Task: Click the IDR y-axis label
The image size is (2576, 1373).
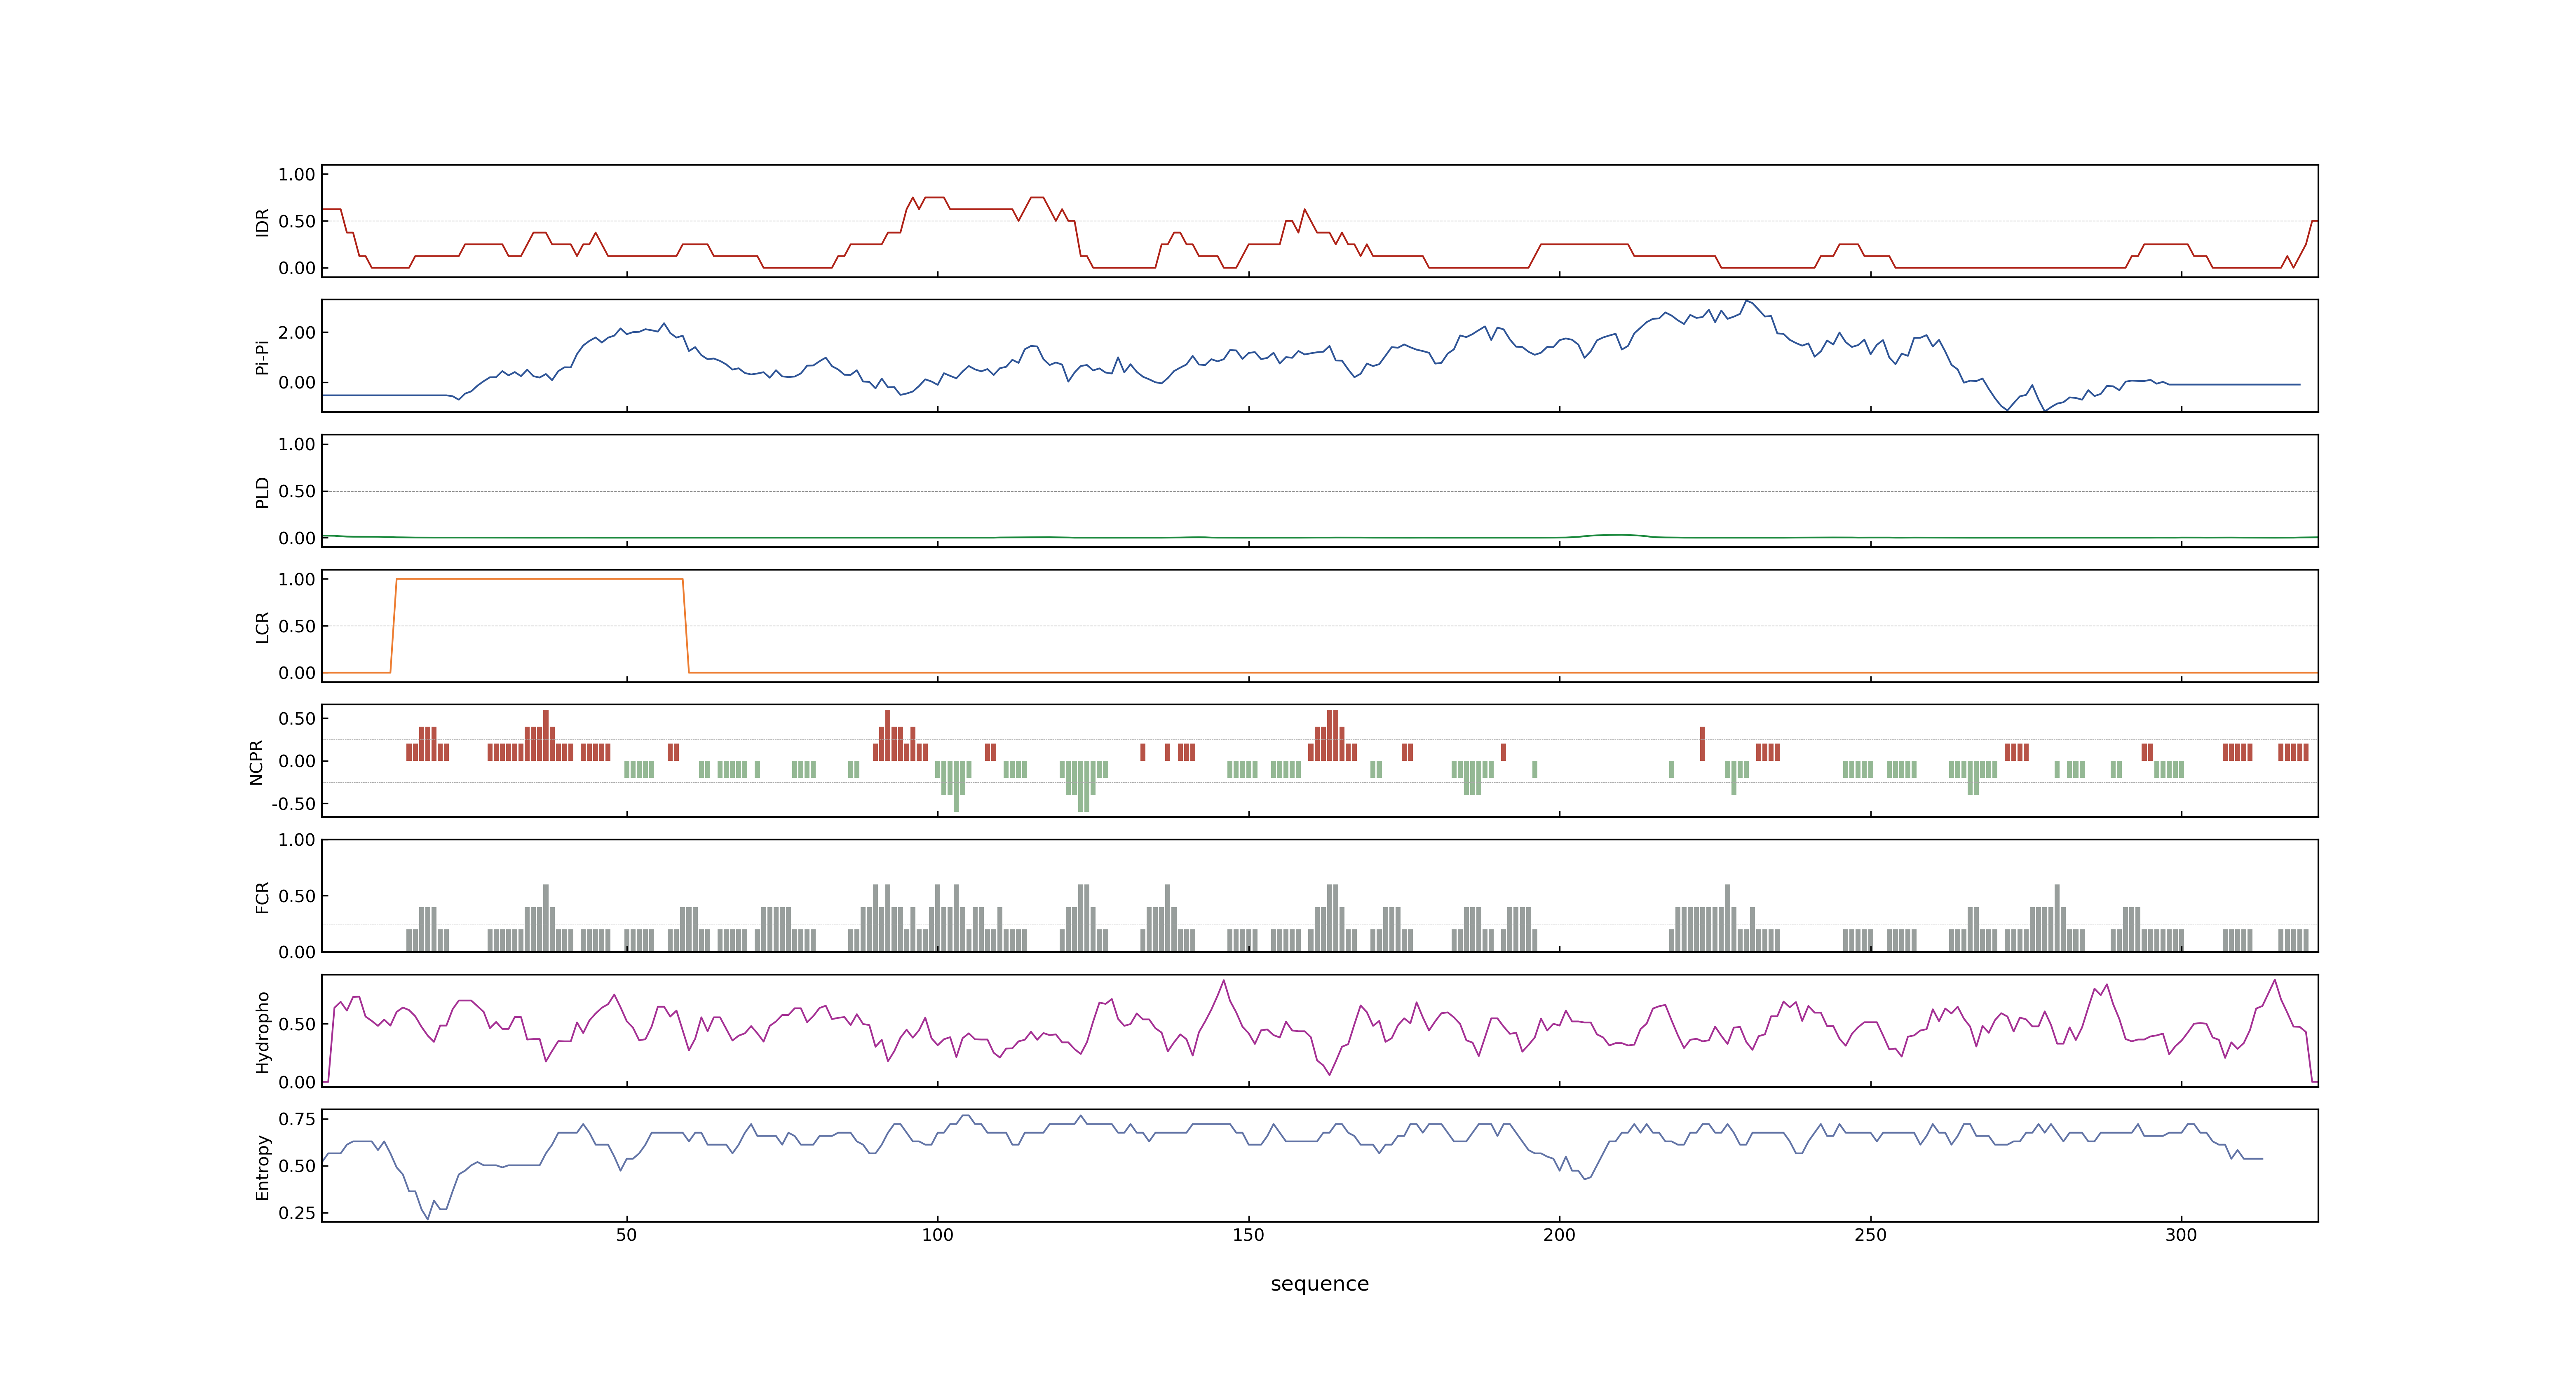Action: click(x=262, y=222)
